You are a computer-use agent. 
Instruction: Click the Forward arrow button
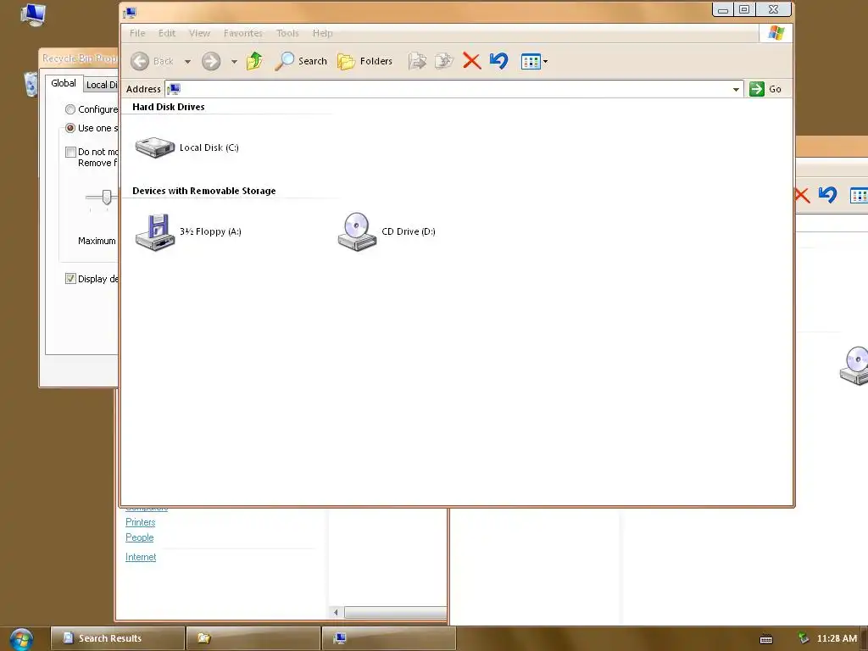(x=211, y=61)
